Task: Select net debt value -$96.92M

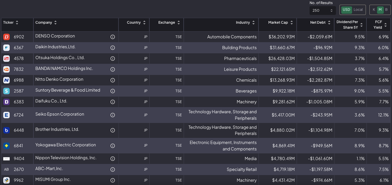Action: point(322,48)
